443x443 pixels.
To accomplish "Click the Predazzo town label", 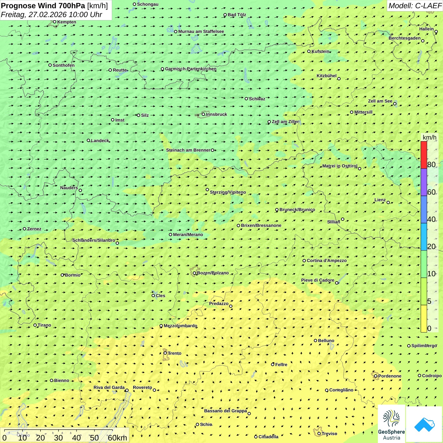I will (x=219, y=303).
